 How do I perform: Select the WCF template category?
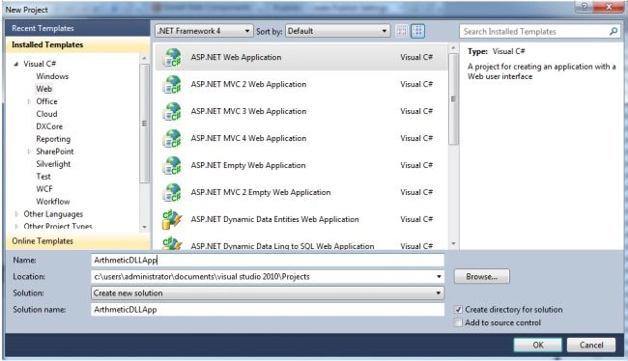coord(44,188)
